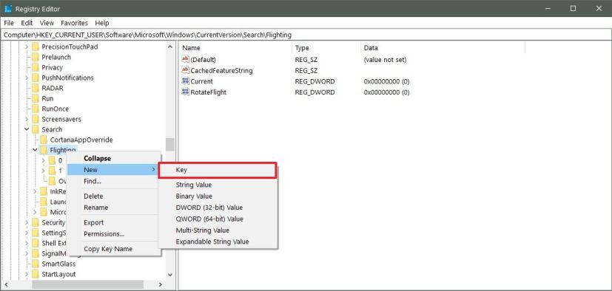Screen dimensions: 612x291
Task: Click the tree scrollbar up arrow
Action: (x=169, y=47)
